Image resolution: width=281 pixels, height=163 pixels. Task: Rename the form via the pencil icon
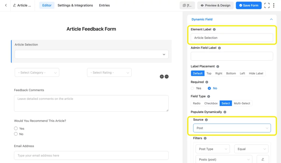click(x=15, y=5)
